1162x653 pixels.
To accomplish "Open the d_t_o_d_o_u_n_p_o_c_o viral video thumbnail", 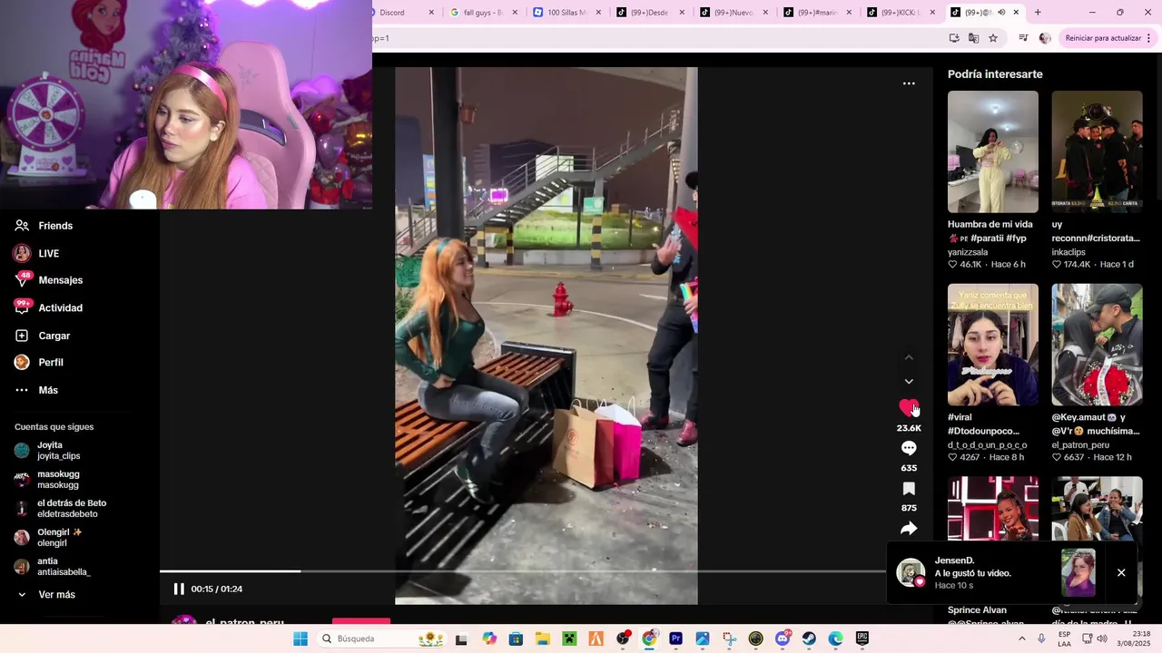I will pyautogui.click(x=993, y=345).
